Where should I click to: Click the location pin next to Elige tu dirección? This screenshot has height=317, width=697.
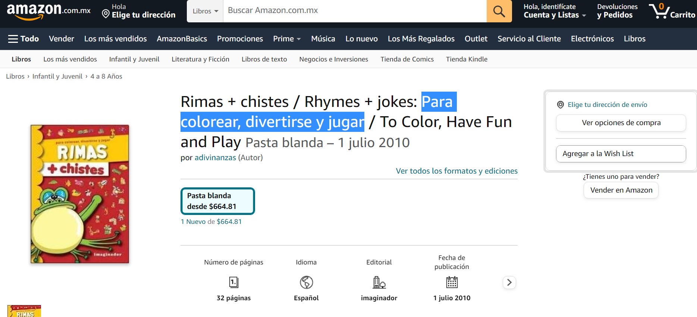point(106,14)
